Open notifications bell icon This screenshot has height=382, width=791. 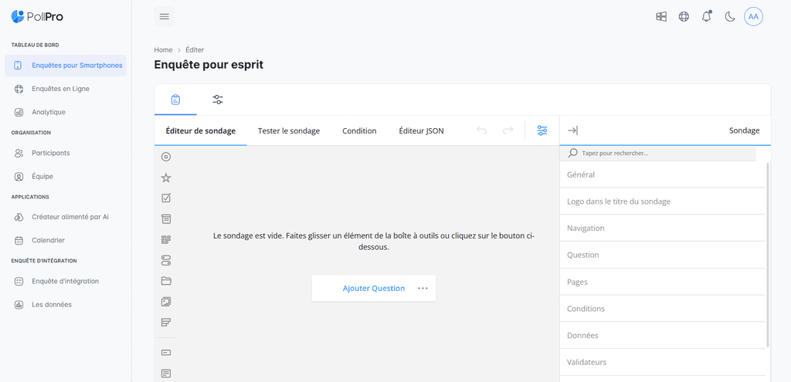point(706,16)
